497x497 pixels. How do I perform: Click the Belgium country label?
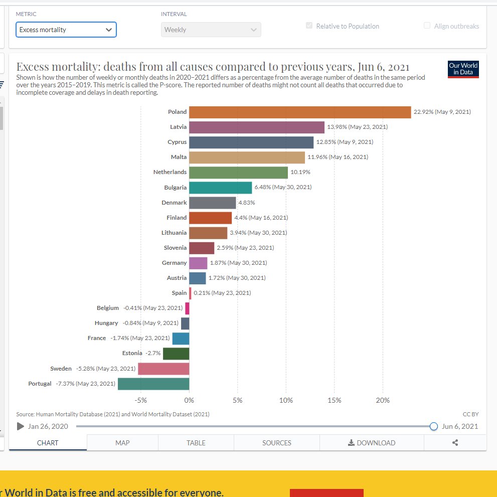pyautogui.click(x=108, y=308)
